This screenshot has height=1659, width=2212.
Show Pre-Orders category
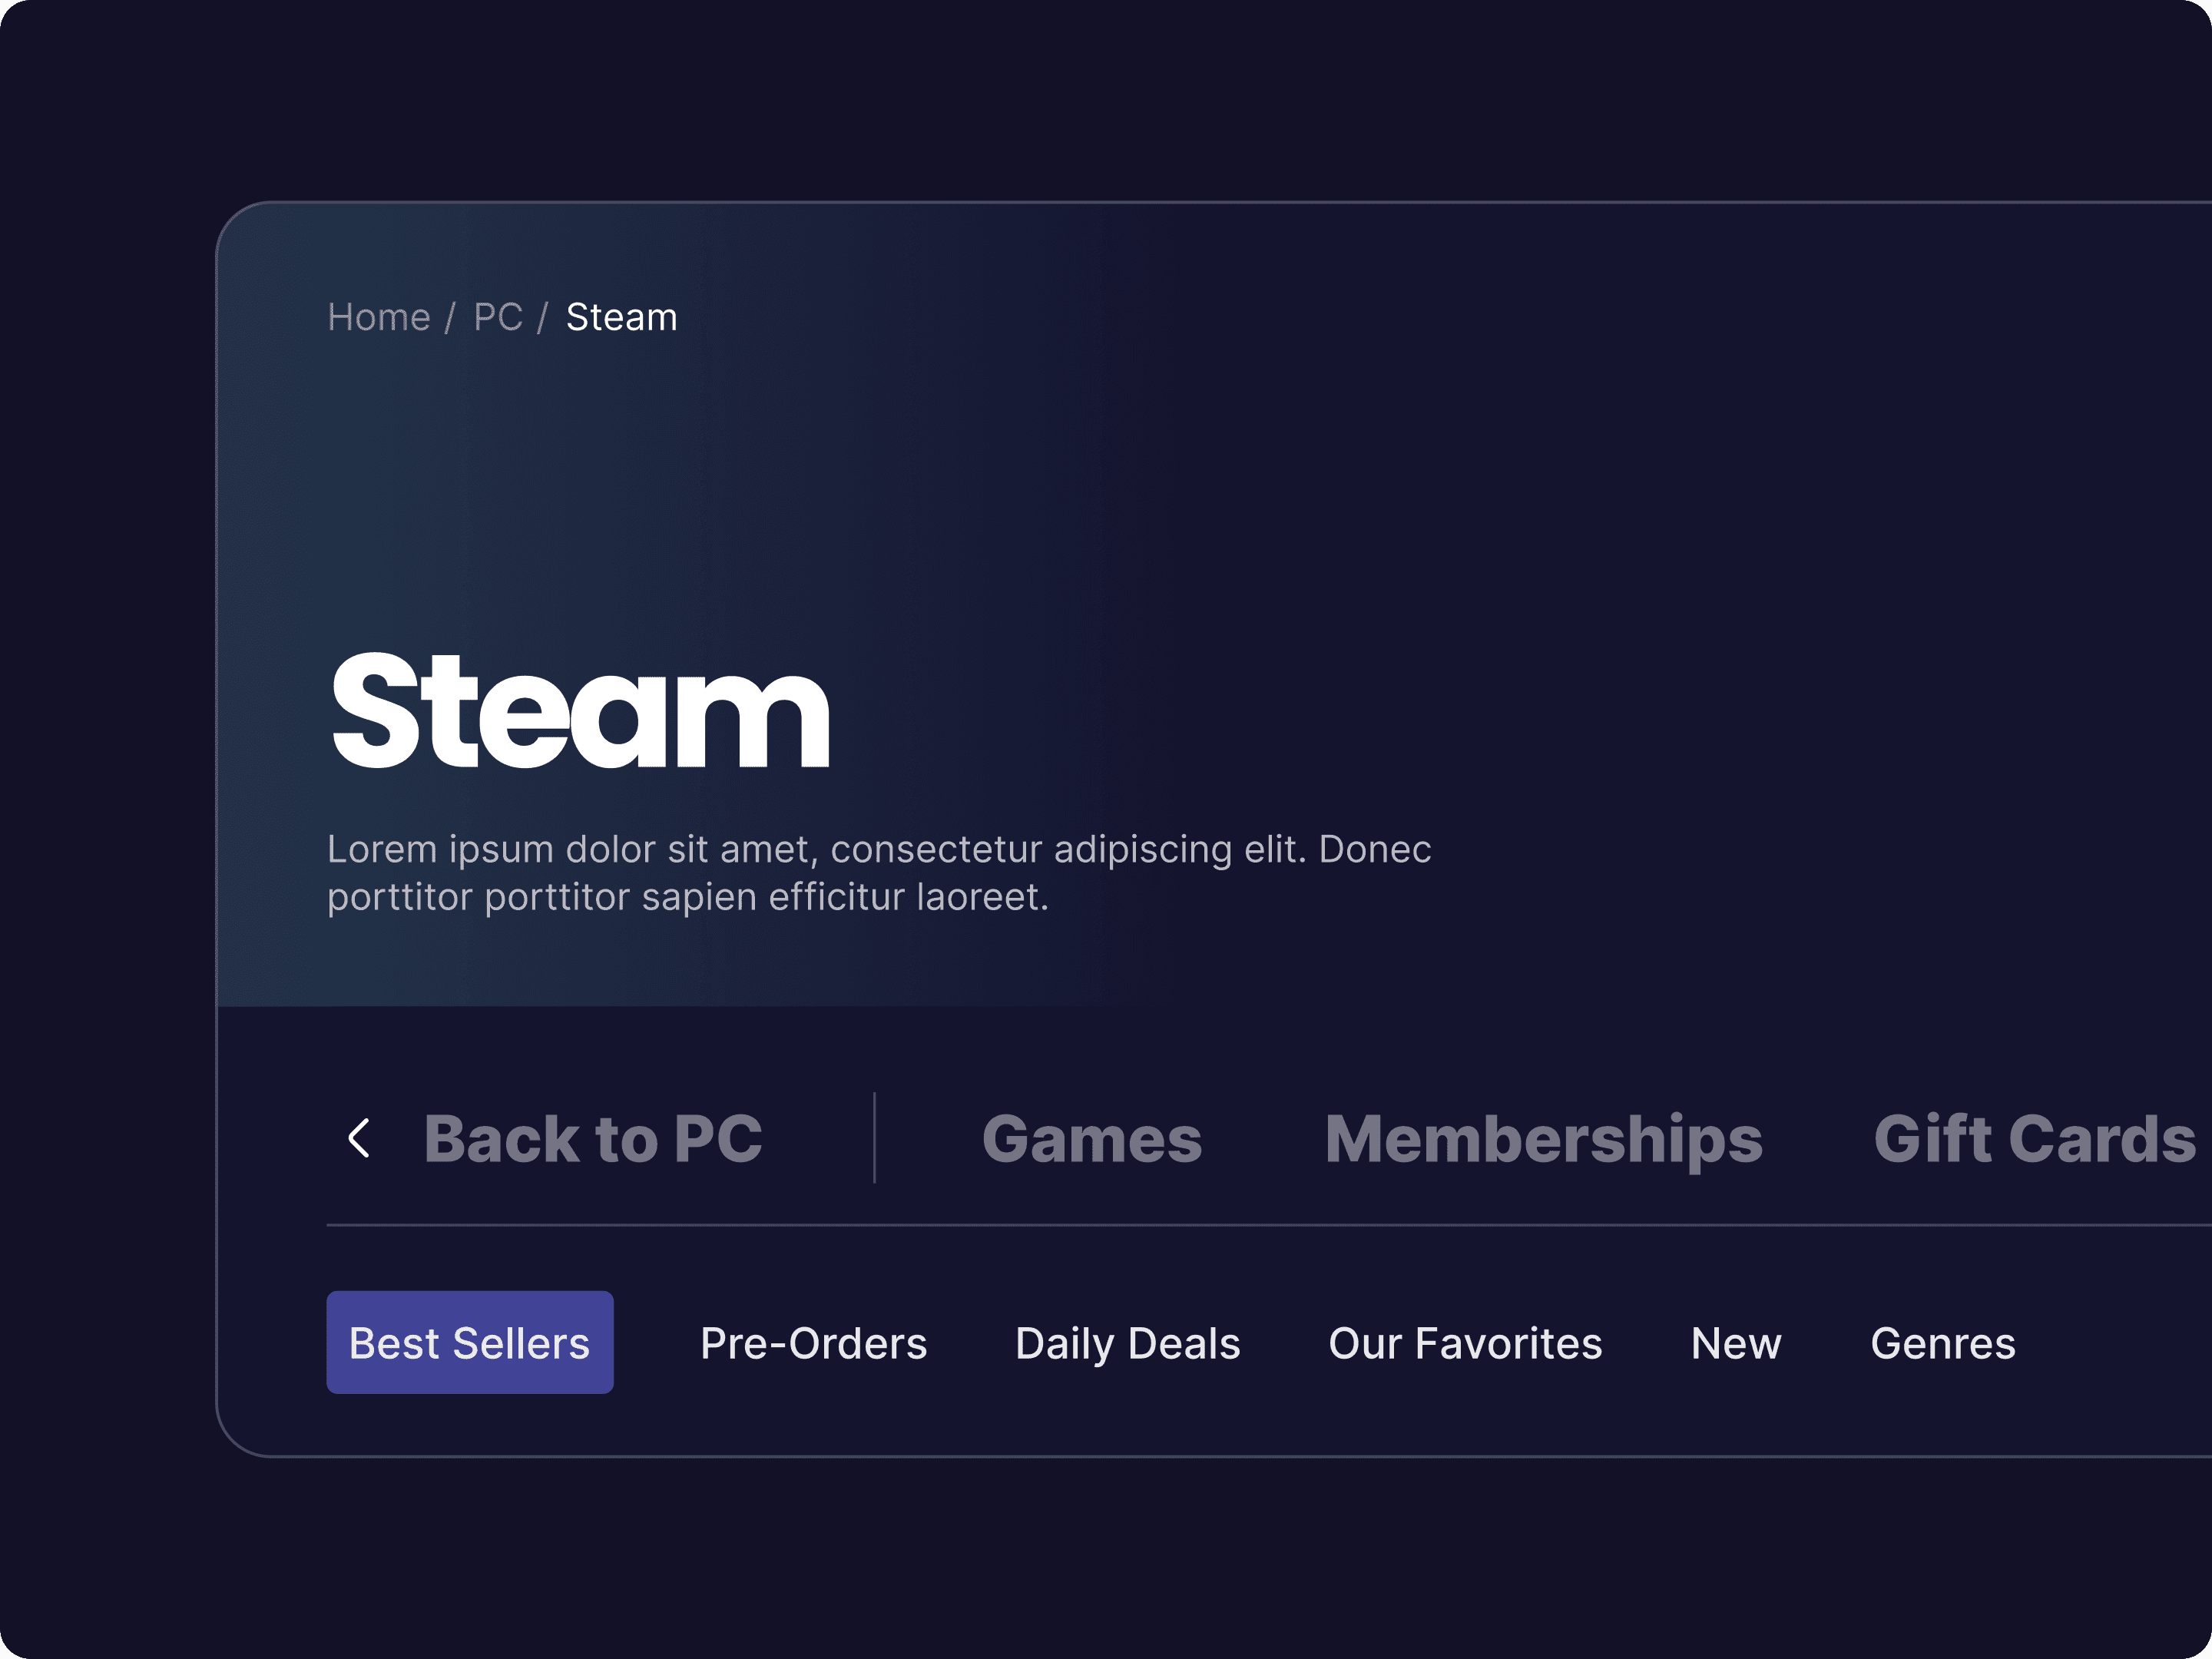[x=813, y=1343]
